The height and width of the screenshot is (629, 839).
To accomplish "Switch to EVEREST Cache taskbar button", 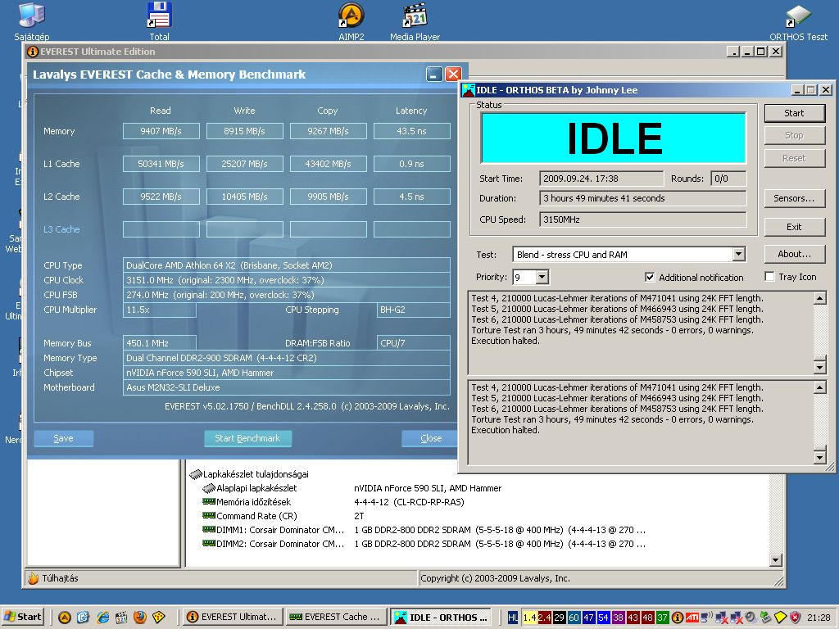I will point(335,617).
